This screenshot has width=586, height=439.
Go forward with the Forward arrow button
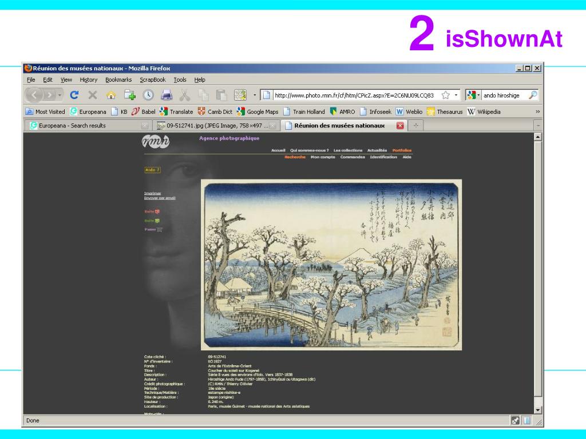(x=49, y=95)
